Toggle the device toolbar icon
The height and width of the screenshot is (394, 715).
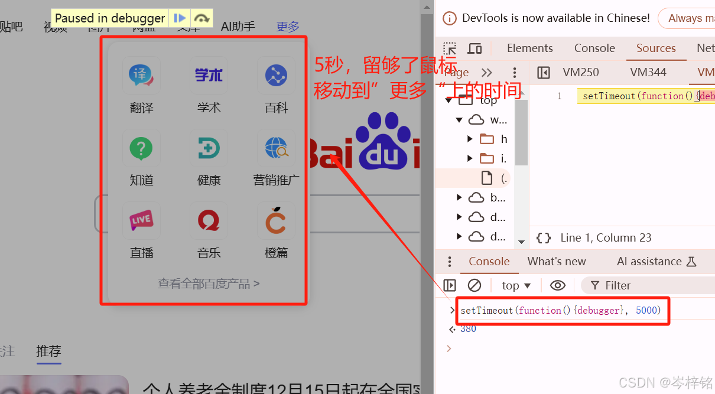474,48
